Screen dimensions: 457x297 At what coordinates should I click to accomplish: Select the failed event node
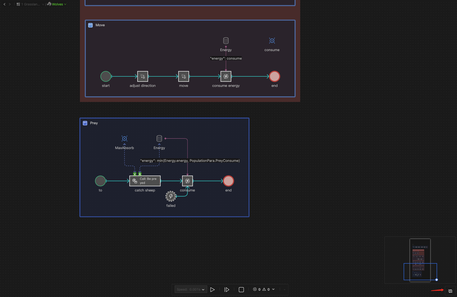(x=171, y=196)
